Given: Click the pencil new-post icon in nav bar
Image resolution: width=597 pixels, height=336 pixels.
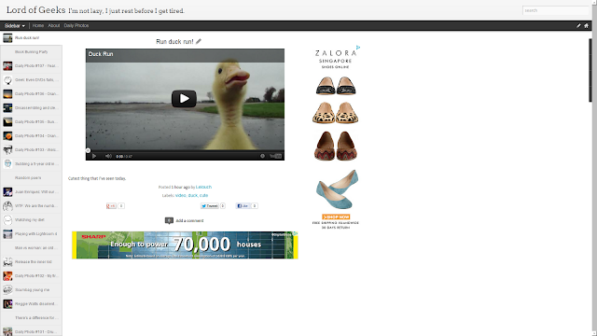Looking at the screenshot, I should click(578, 25).
